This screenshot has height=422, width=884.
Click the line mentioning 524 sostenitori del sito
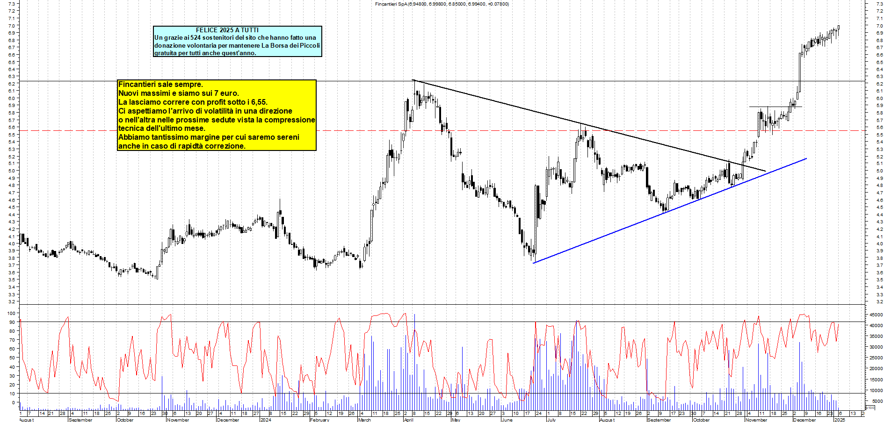pos(235,37)
